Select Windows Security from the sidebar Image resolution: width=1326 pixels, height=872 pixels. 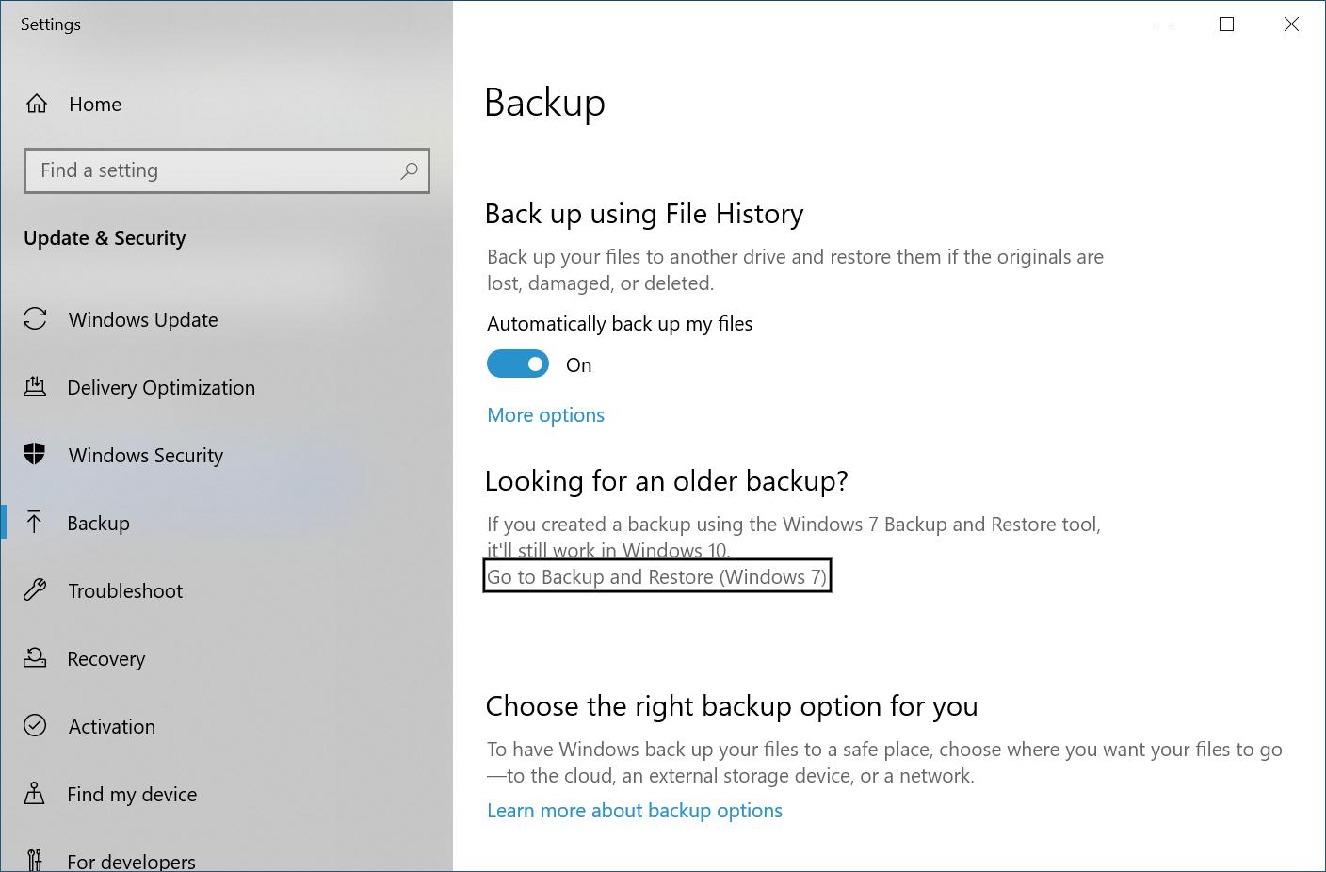click(x=145, y=455)
